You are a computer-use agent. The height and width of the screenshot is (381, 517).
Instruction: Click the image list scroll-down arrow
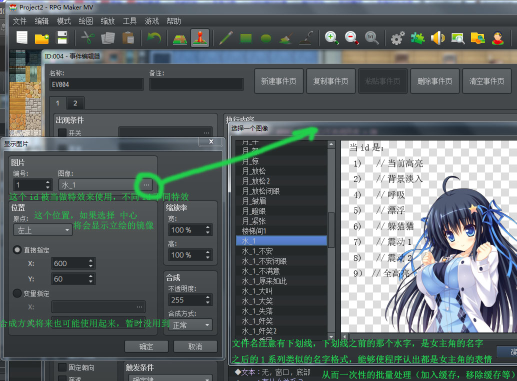click(x=331, y=336)
